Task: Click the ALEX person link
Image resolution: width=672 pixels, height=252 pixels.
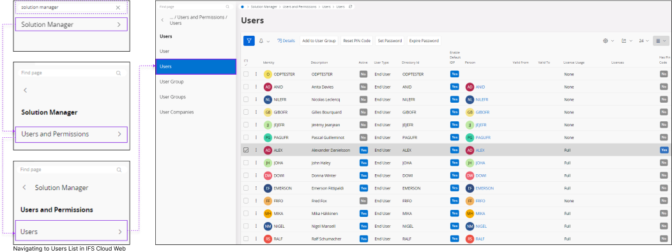Action: [x=480, y=150]
